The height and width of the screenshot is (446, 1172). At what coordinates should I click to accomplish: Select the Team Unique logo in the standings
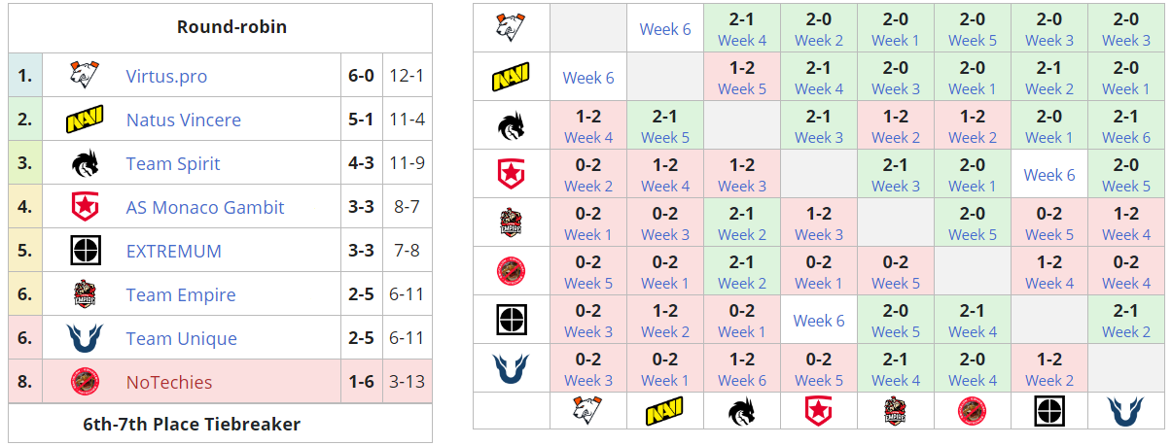pos(86,338)
